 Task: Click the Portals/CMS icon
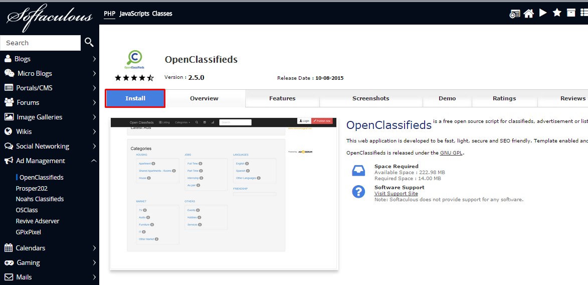pyautogui.click(x=9, y=87)
